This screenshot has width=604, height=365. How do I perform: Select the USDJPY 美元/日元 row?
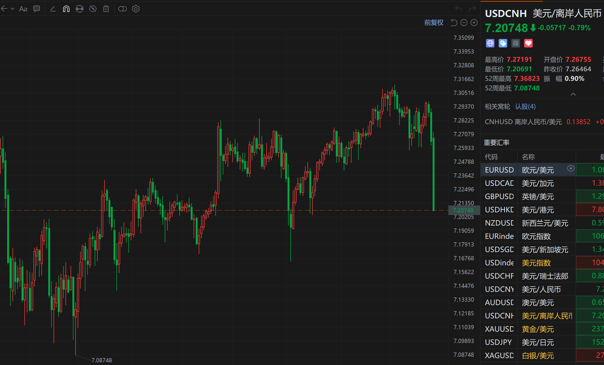(542, 342)
